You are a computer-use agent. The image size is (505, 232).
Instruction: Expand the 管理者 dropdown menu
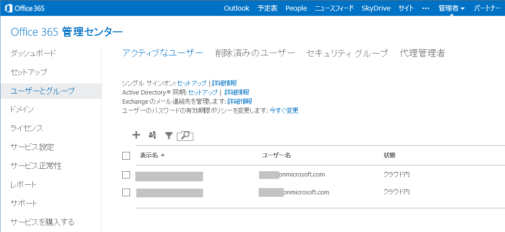(x=451, y=8)
